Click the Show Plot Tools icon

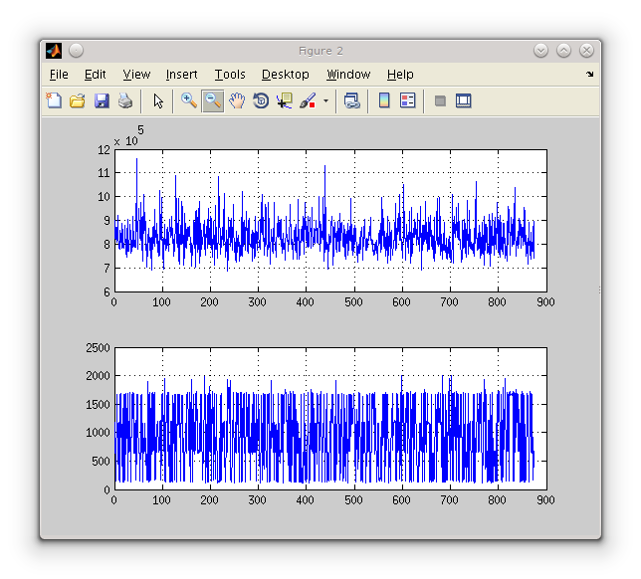pos(463,100)
